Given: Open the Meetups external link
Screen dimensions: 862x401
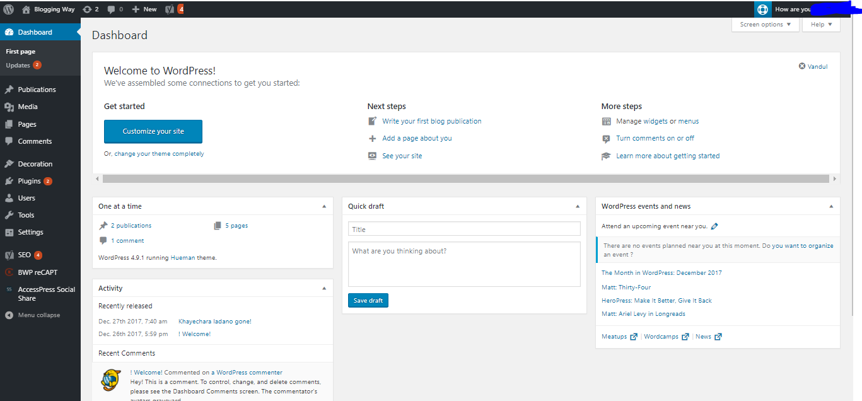Looking at the screenshot, I should click(619, 337).
